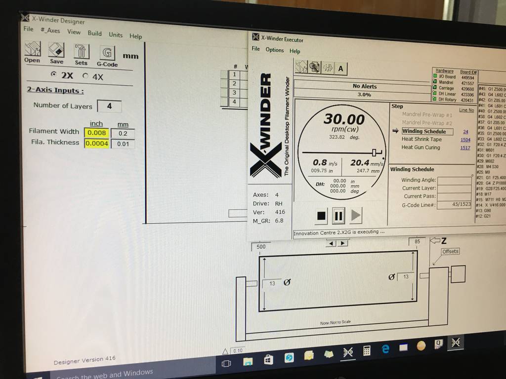Image resolution: width=506 pixels, height=379 pixels.
Task: Click the G-Code Line# field
Action: (455, 205)
